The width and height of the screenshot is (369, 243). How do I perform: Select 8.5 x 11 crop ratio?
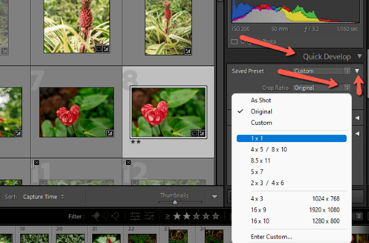[292, 161]
